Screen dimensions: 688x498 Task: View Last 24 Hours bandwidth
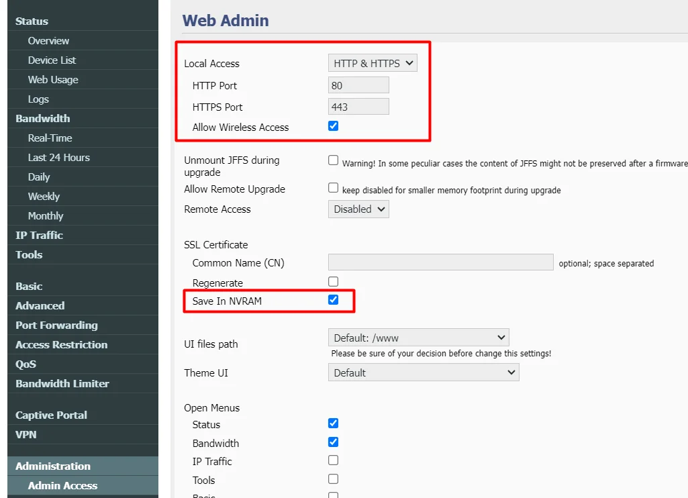(x=83, y=158)
